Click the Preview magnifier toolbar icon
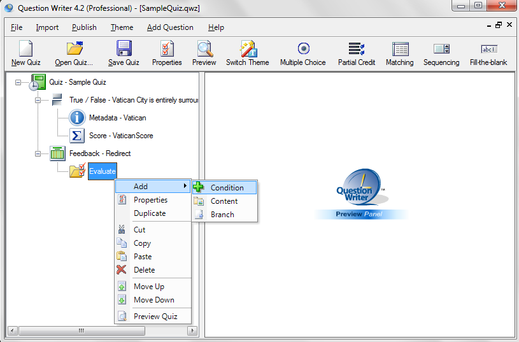 (205, 48)
